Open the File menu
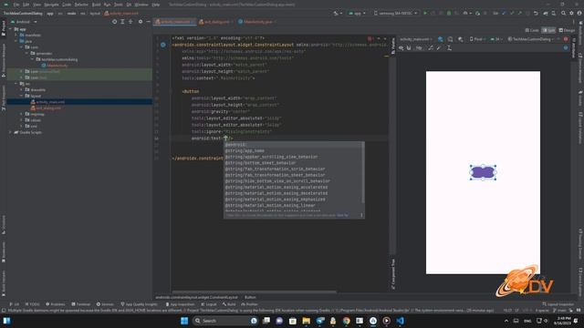Viewport: 584px width, 328px height. (16, 5)
